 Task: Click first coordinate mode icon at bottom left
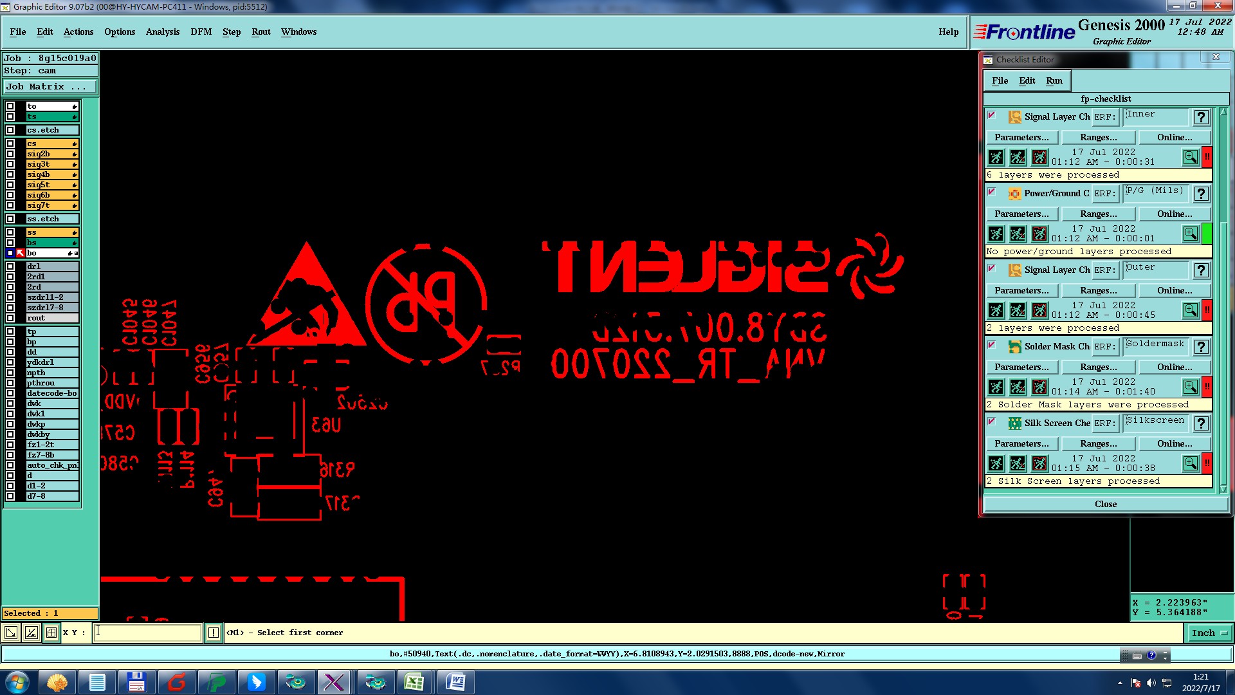[11, 633]
